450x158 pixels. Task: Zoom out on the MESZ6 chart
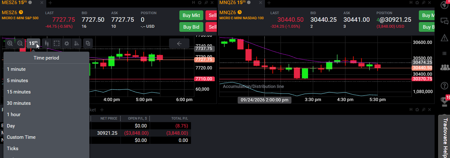20,43
